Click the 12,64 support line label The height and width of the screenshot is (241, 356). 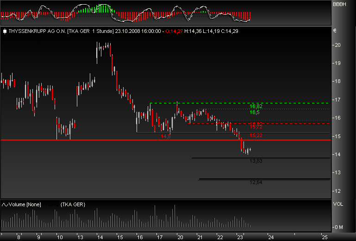[256, 182]
